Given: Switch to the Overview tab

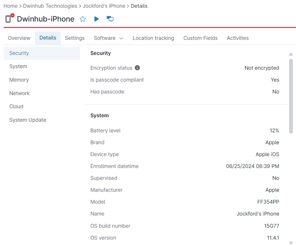Looking at the screenshot, I should [x=19, y=38].
